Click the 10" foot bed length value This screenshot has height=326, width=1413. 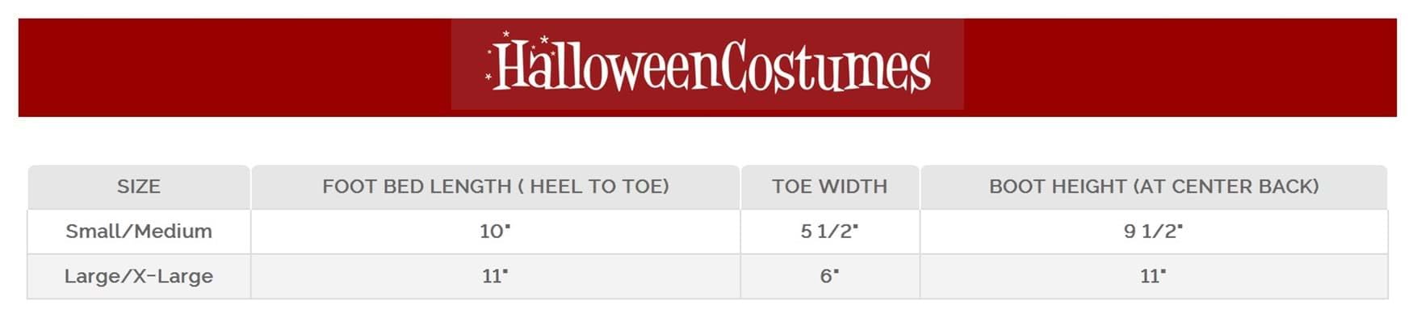495,232
